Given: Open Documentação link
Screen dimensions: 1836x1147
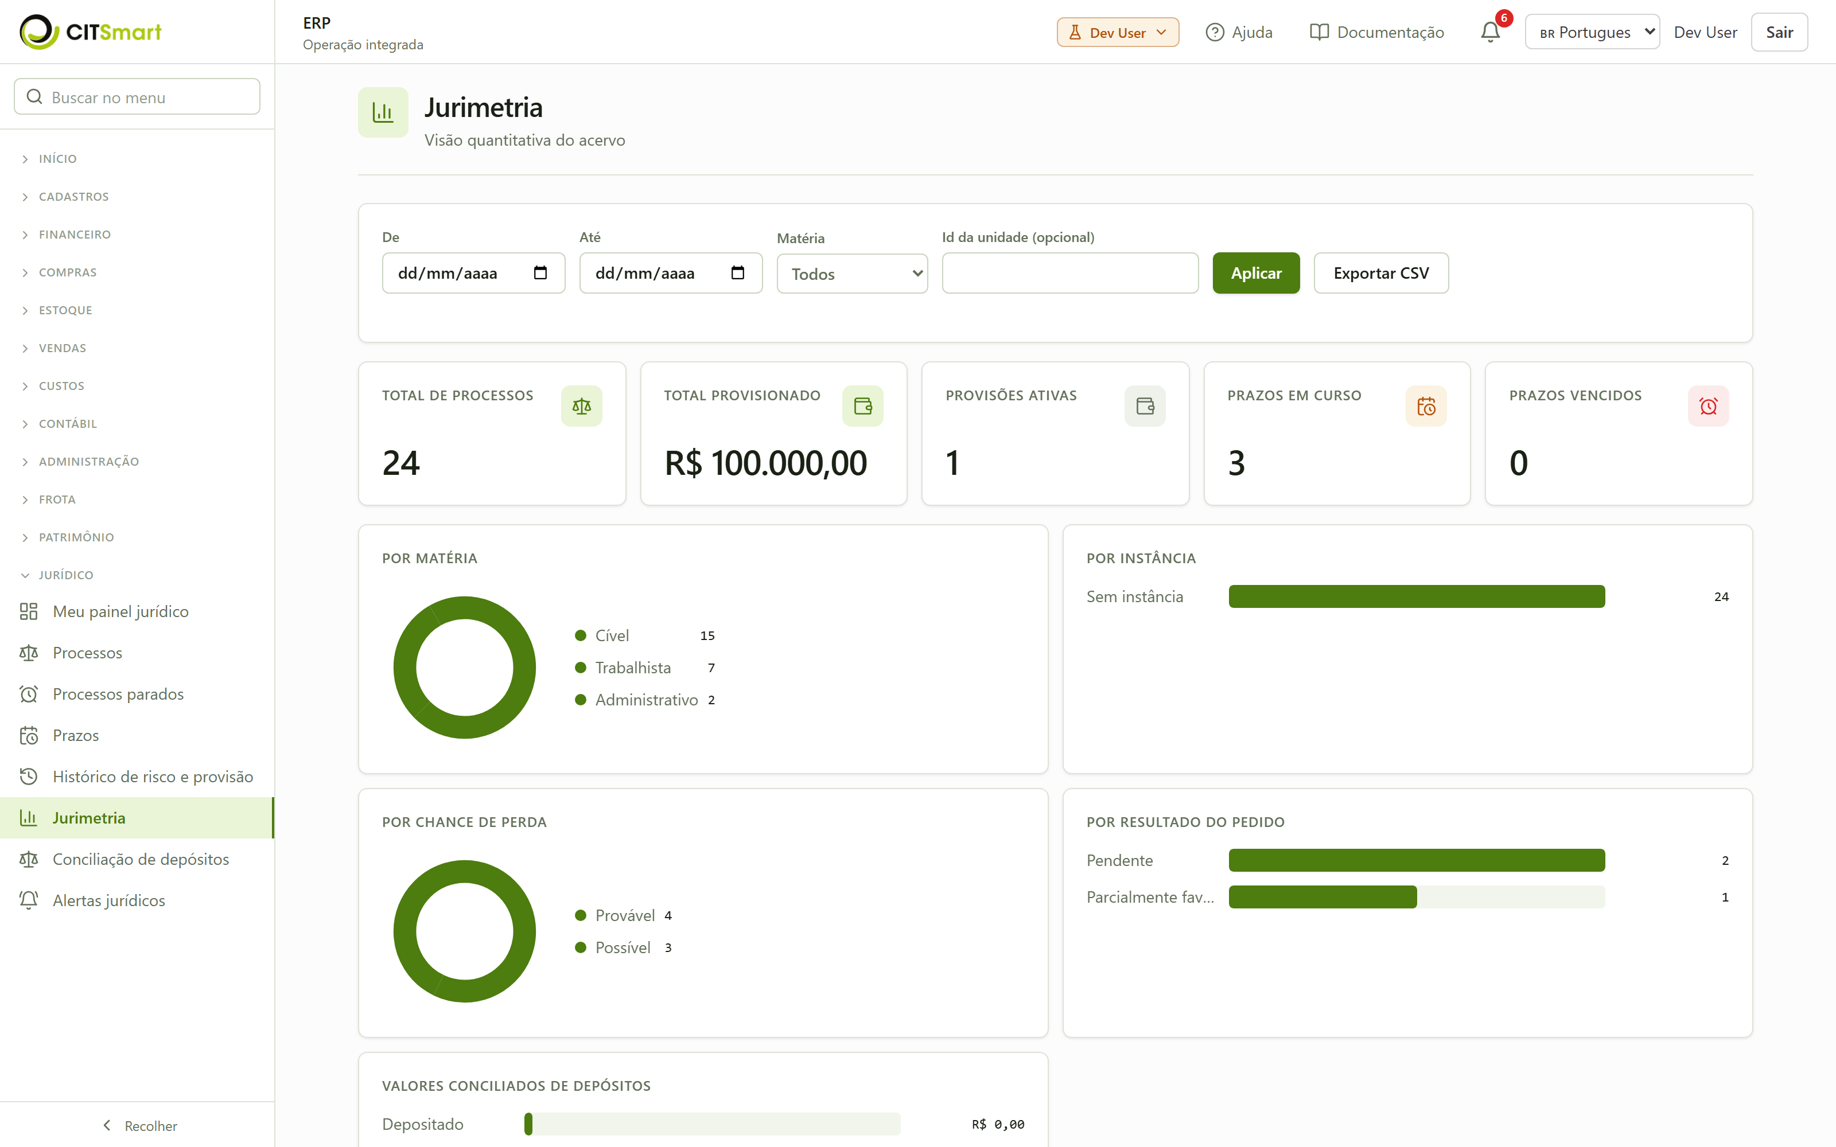Looking at the screenshot, I should tap(1377, 32).
